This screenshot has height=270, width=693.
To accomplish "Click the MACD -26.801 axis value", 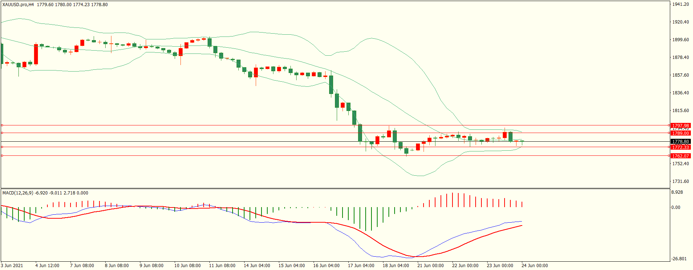I will (679, 259).
